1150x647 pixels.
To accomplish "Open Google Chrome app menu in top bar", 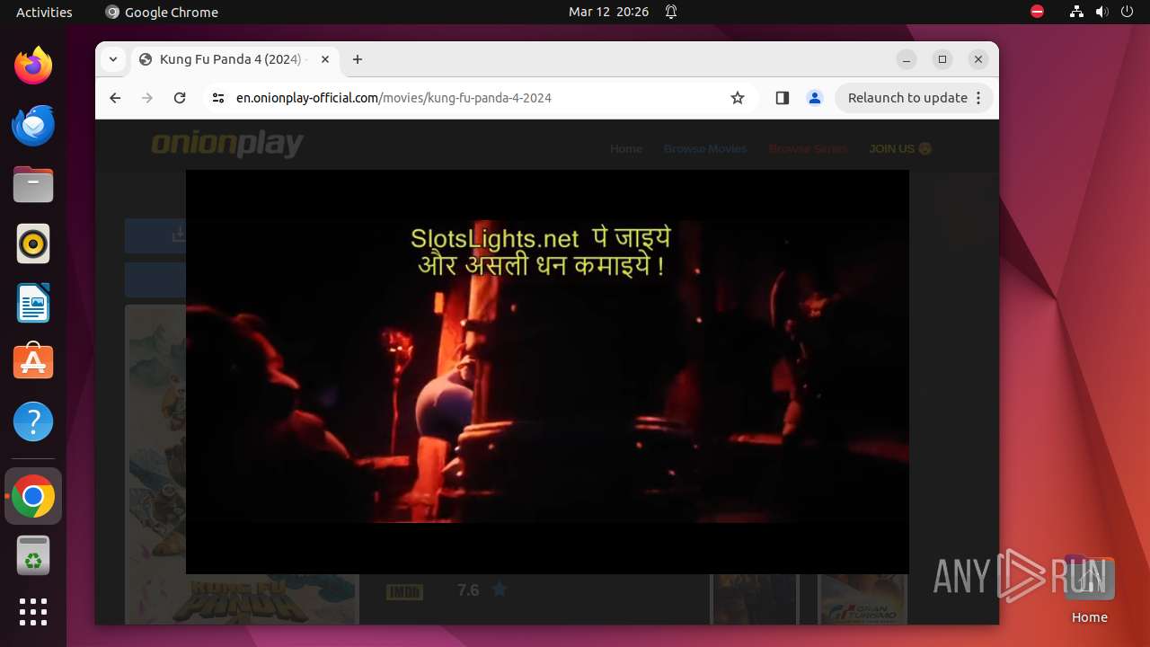I will (x=162, y=12).
